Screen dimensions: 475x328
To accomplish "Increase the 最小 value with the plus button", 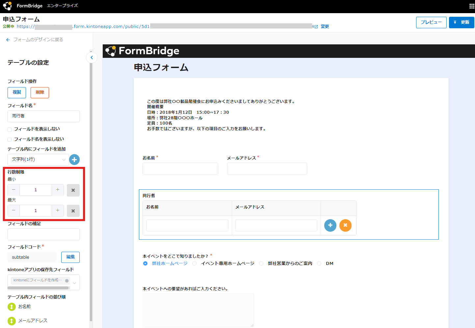I will [x=58, y=190].
